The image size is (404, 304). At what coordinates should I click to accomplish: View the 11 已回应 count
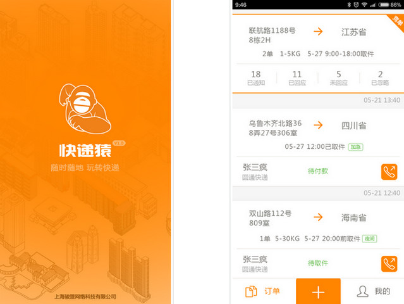tap(297, 78)
